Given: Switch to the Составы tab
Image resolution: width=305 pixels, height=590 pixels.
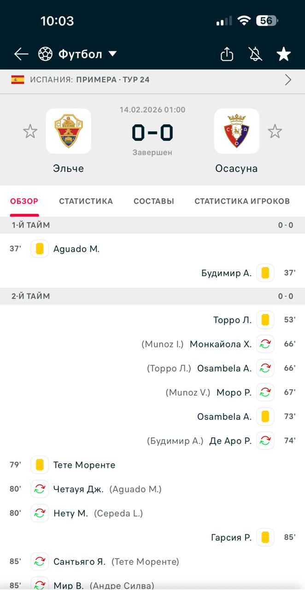Looking at the screenshot, I should [154, 201].
